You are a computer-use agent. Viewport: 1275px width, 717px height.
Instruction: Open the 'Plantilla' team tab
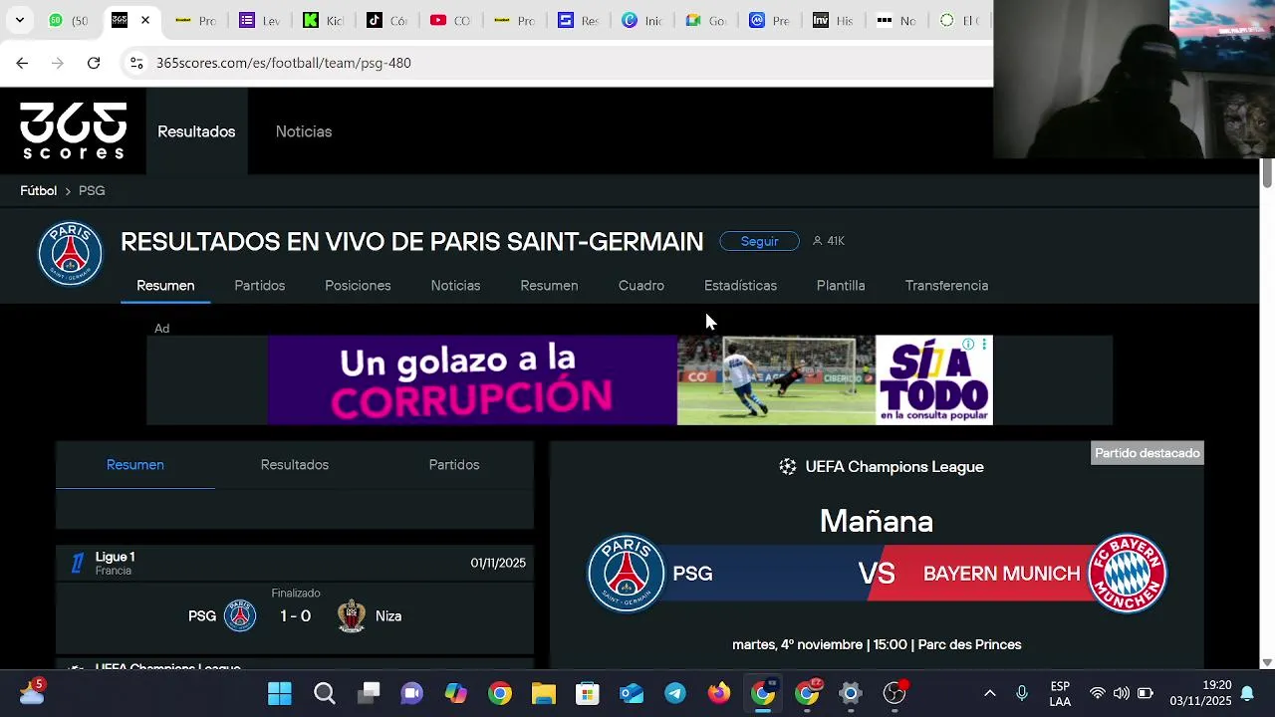(x=841, y=286)
